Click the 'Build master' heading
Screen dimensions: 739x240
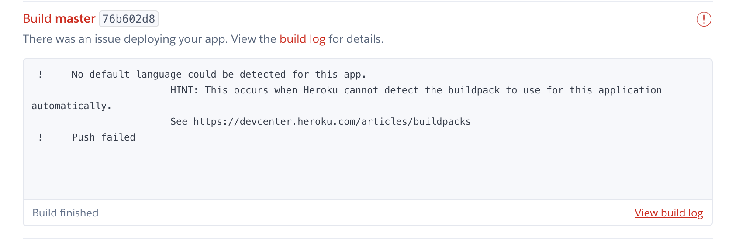pyautogui.click(x=59, y=19)
